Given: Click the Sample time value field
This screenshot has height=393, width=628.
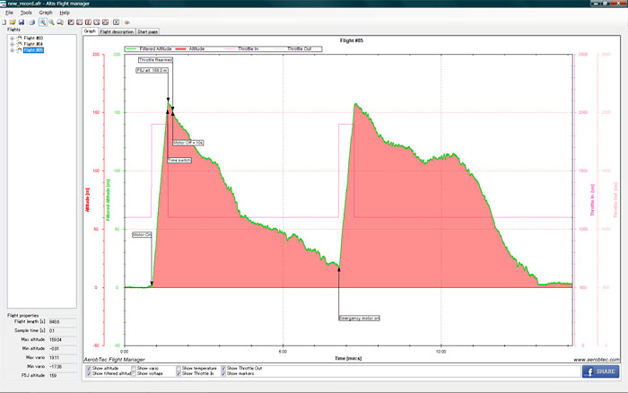Looking at the screenshot, I should 62,331.
